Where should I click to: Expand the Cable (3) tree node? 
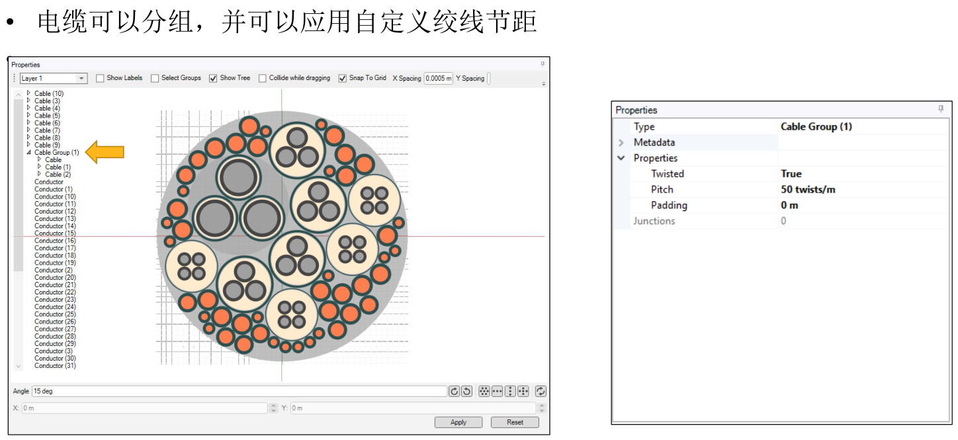click(x=28, y=101)
